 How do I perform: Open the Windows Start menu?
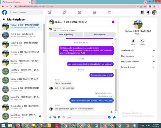(x=3, y=125)
